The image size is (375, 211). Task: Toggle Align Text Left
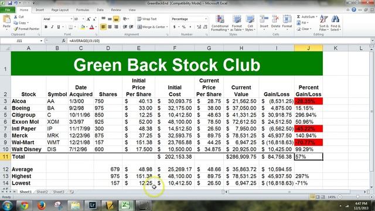click(103, 27)
